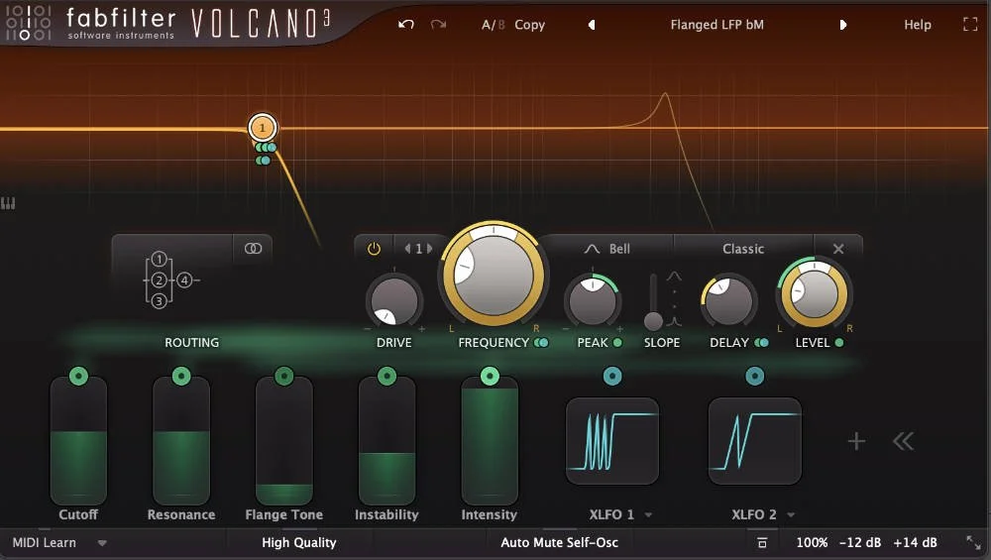Screen dimensions: 991x560
Task: Click the undo arrow icon
Action: pos(405,25)
